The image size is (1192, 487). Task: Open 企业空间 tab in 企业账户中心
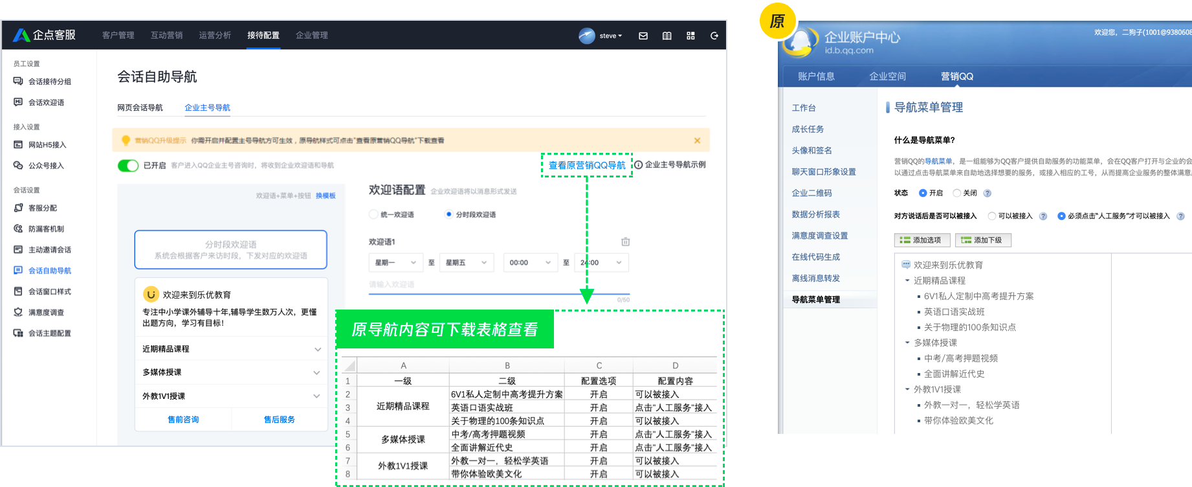[x=888, y=76]
